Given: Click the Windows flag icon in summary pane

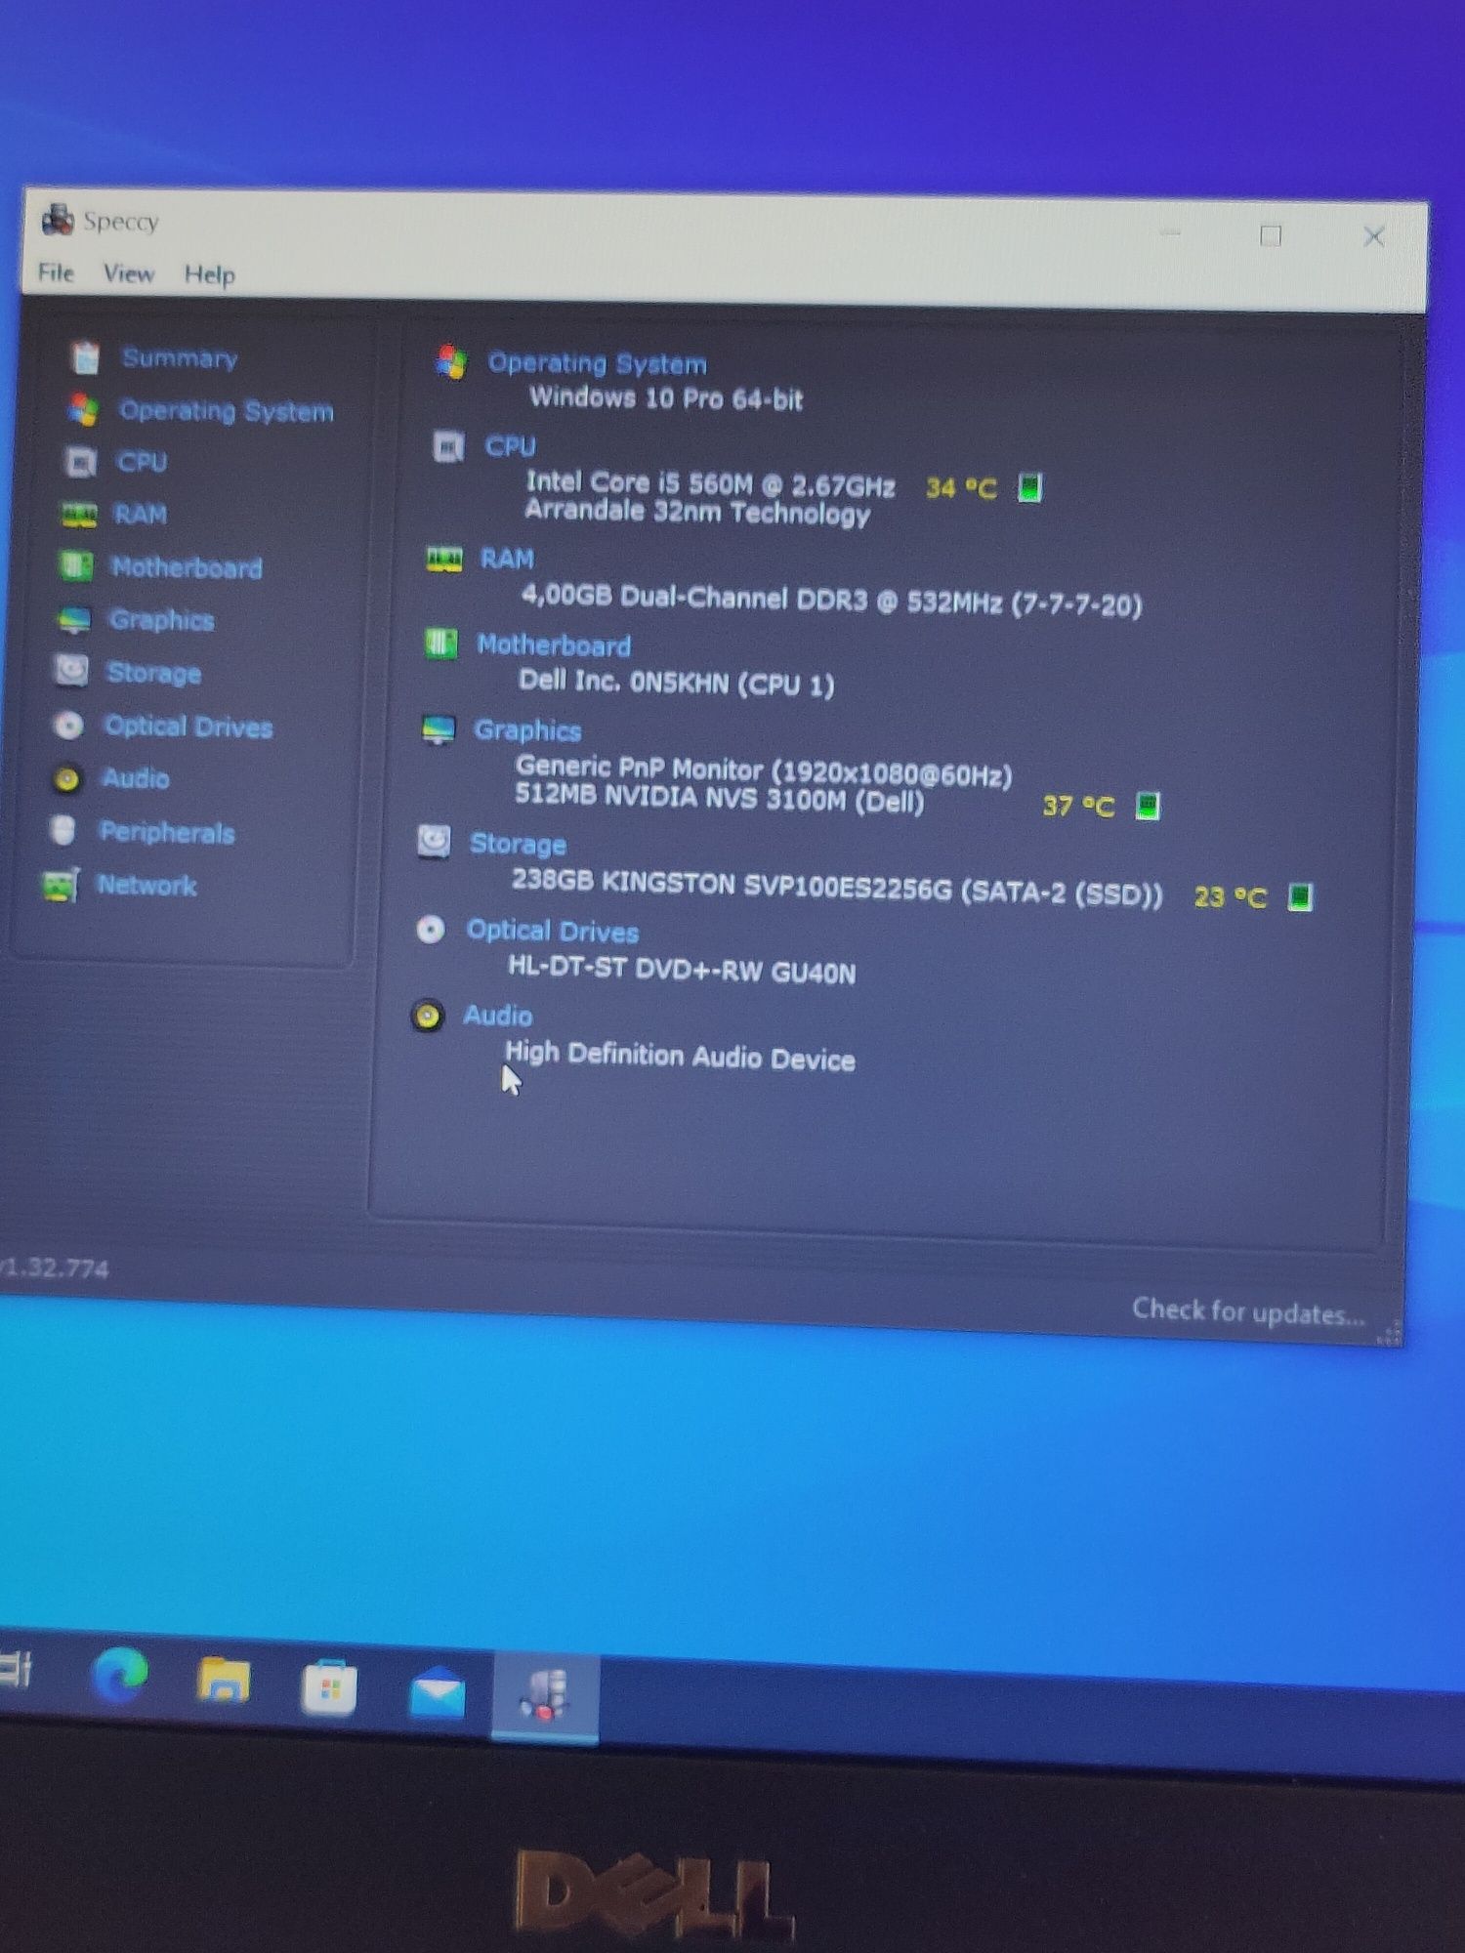Looking at the screenshot, I should (450, 362).
